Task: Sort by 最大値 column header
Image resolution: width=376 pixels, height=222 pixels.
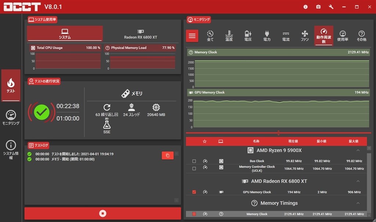Action: click(x=354, y=141)
